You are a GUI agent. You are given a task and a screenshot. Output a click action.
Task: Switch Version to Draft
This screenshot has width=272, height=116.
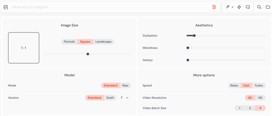coord(110,98)
